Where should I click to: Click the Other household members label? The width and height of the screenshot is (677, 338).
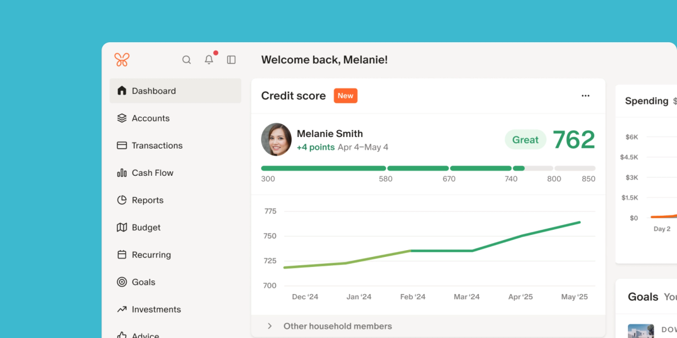coord(337,326)
